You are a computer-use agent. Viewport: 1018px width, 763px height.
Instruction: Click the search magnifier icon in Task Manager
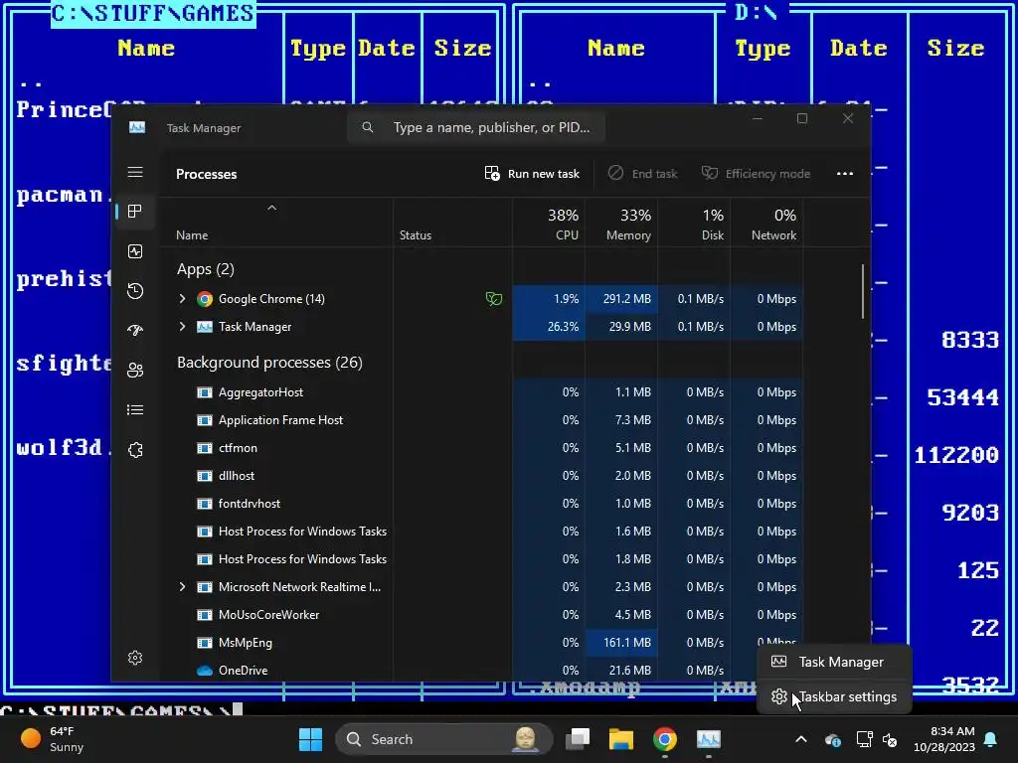[x=368, y=127]
